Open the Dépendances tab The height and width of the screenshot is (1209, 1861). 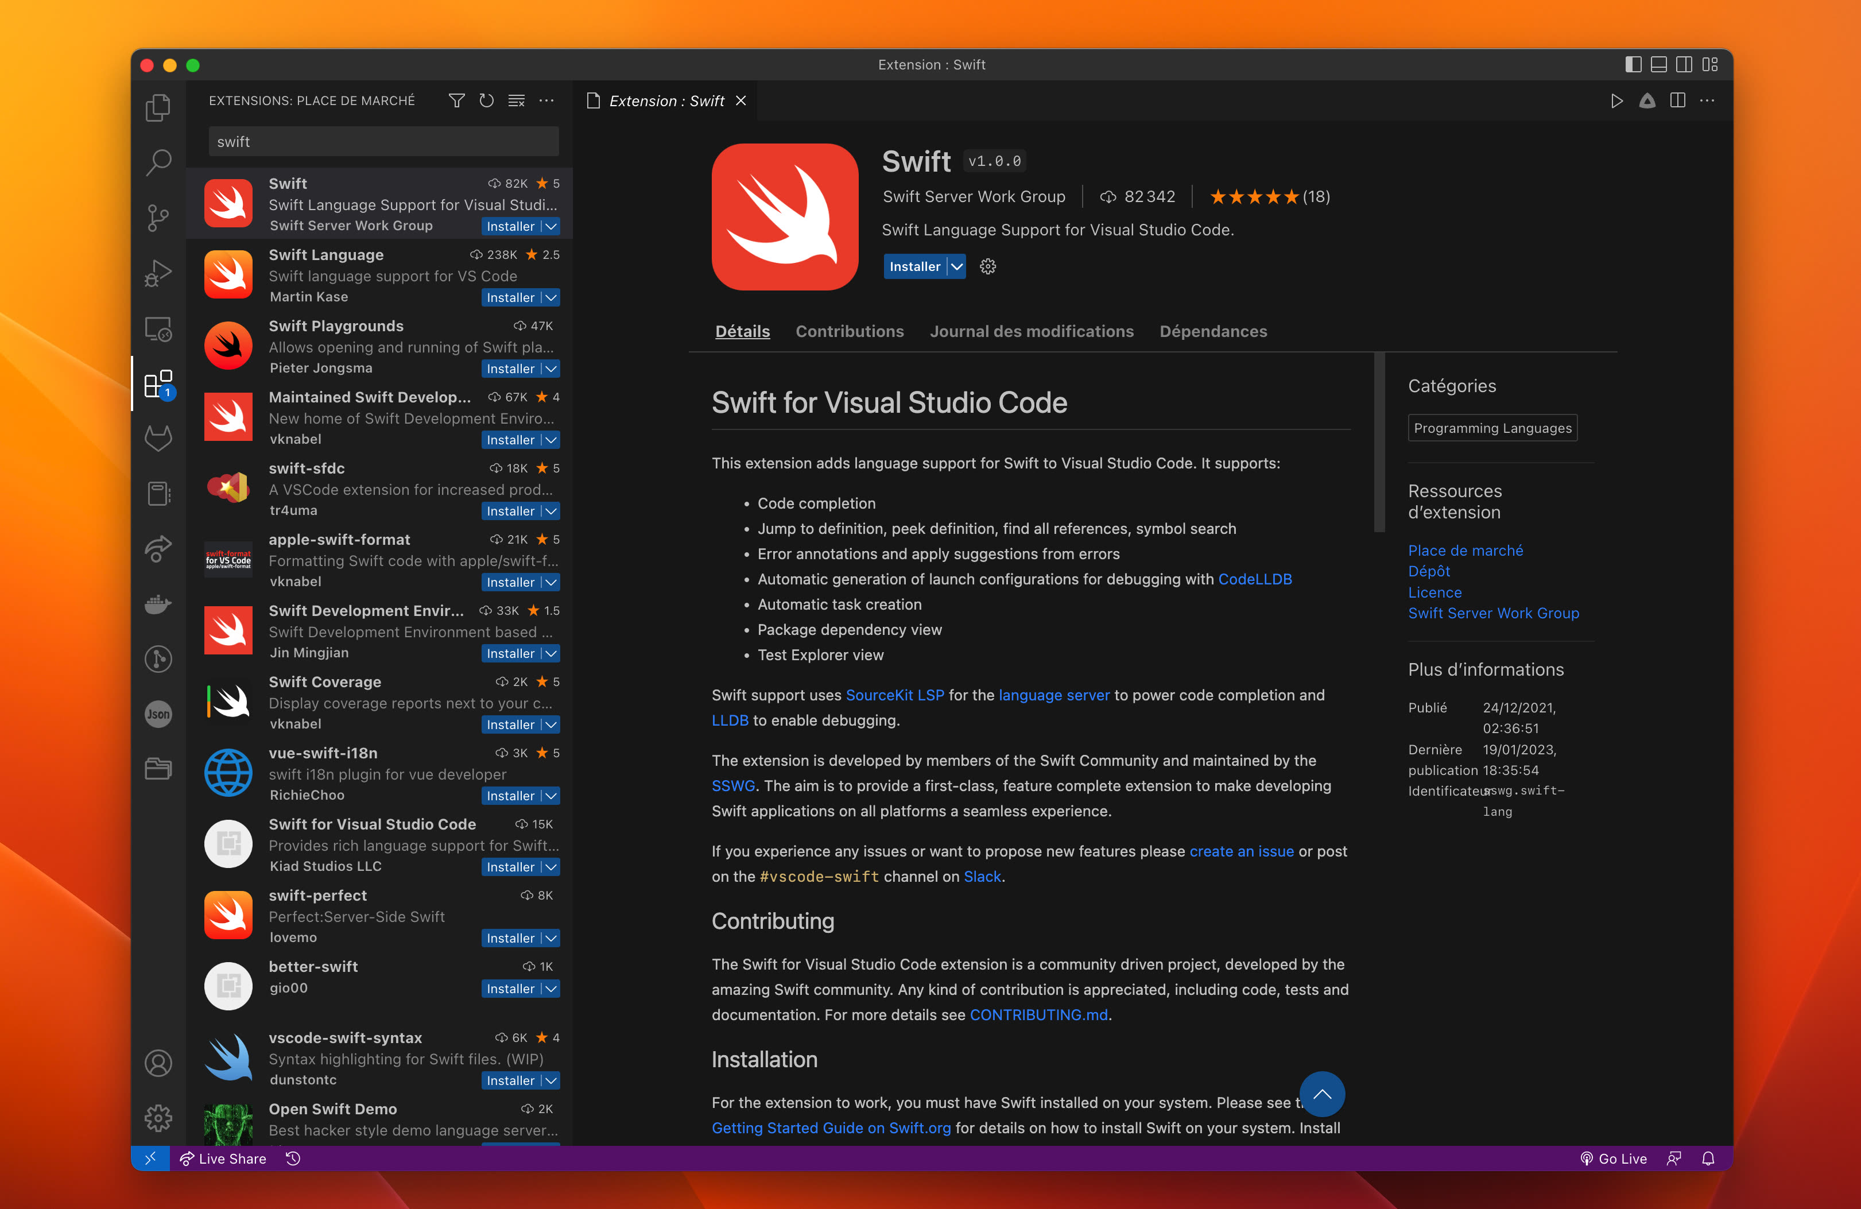1213,331
